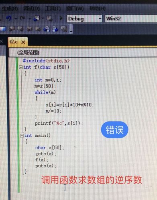Click Next Bookmark in Document icon

point(55,29)
